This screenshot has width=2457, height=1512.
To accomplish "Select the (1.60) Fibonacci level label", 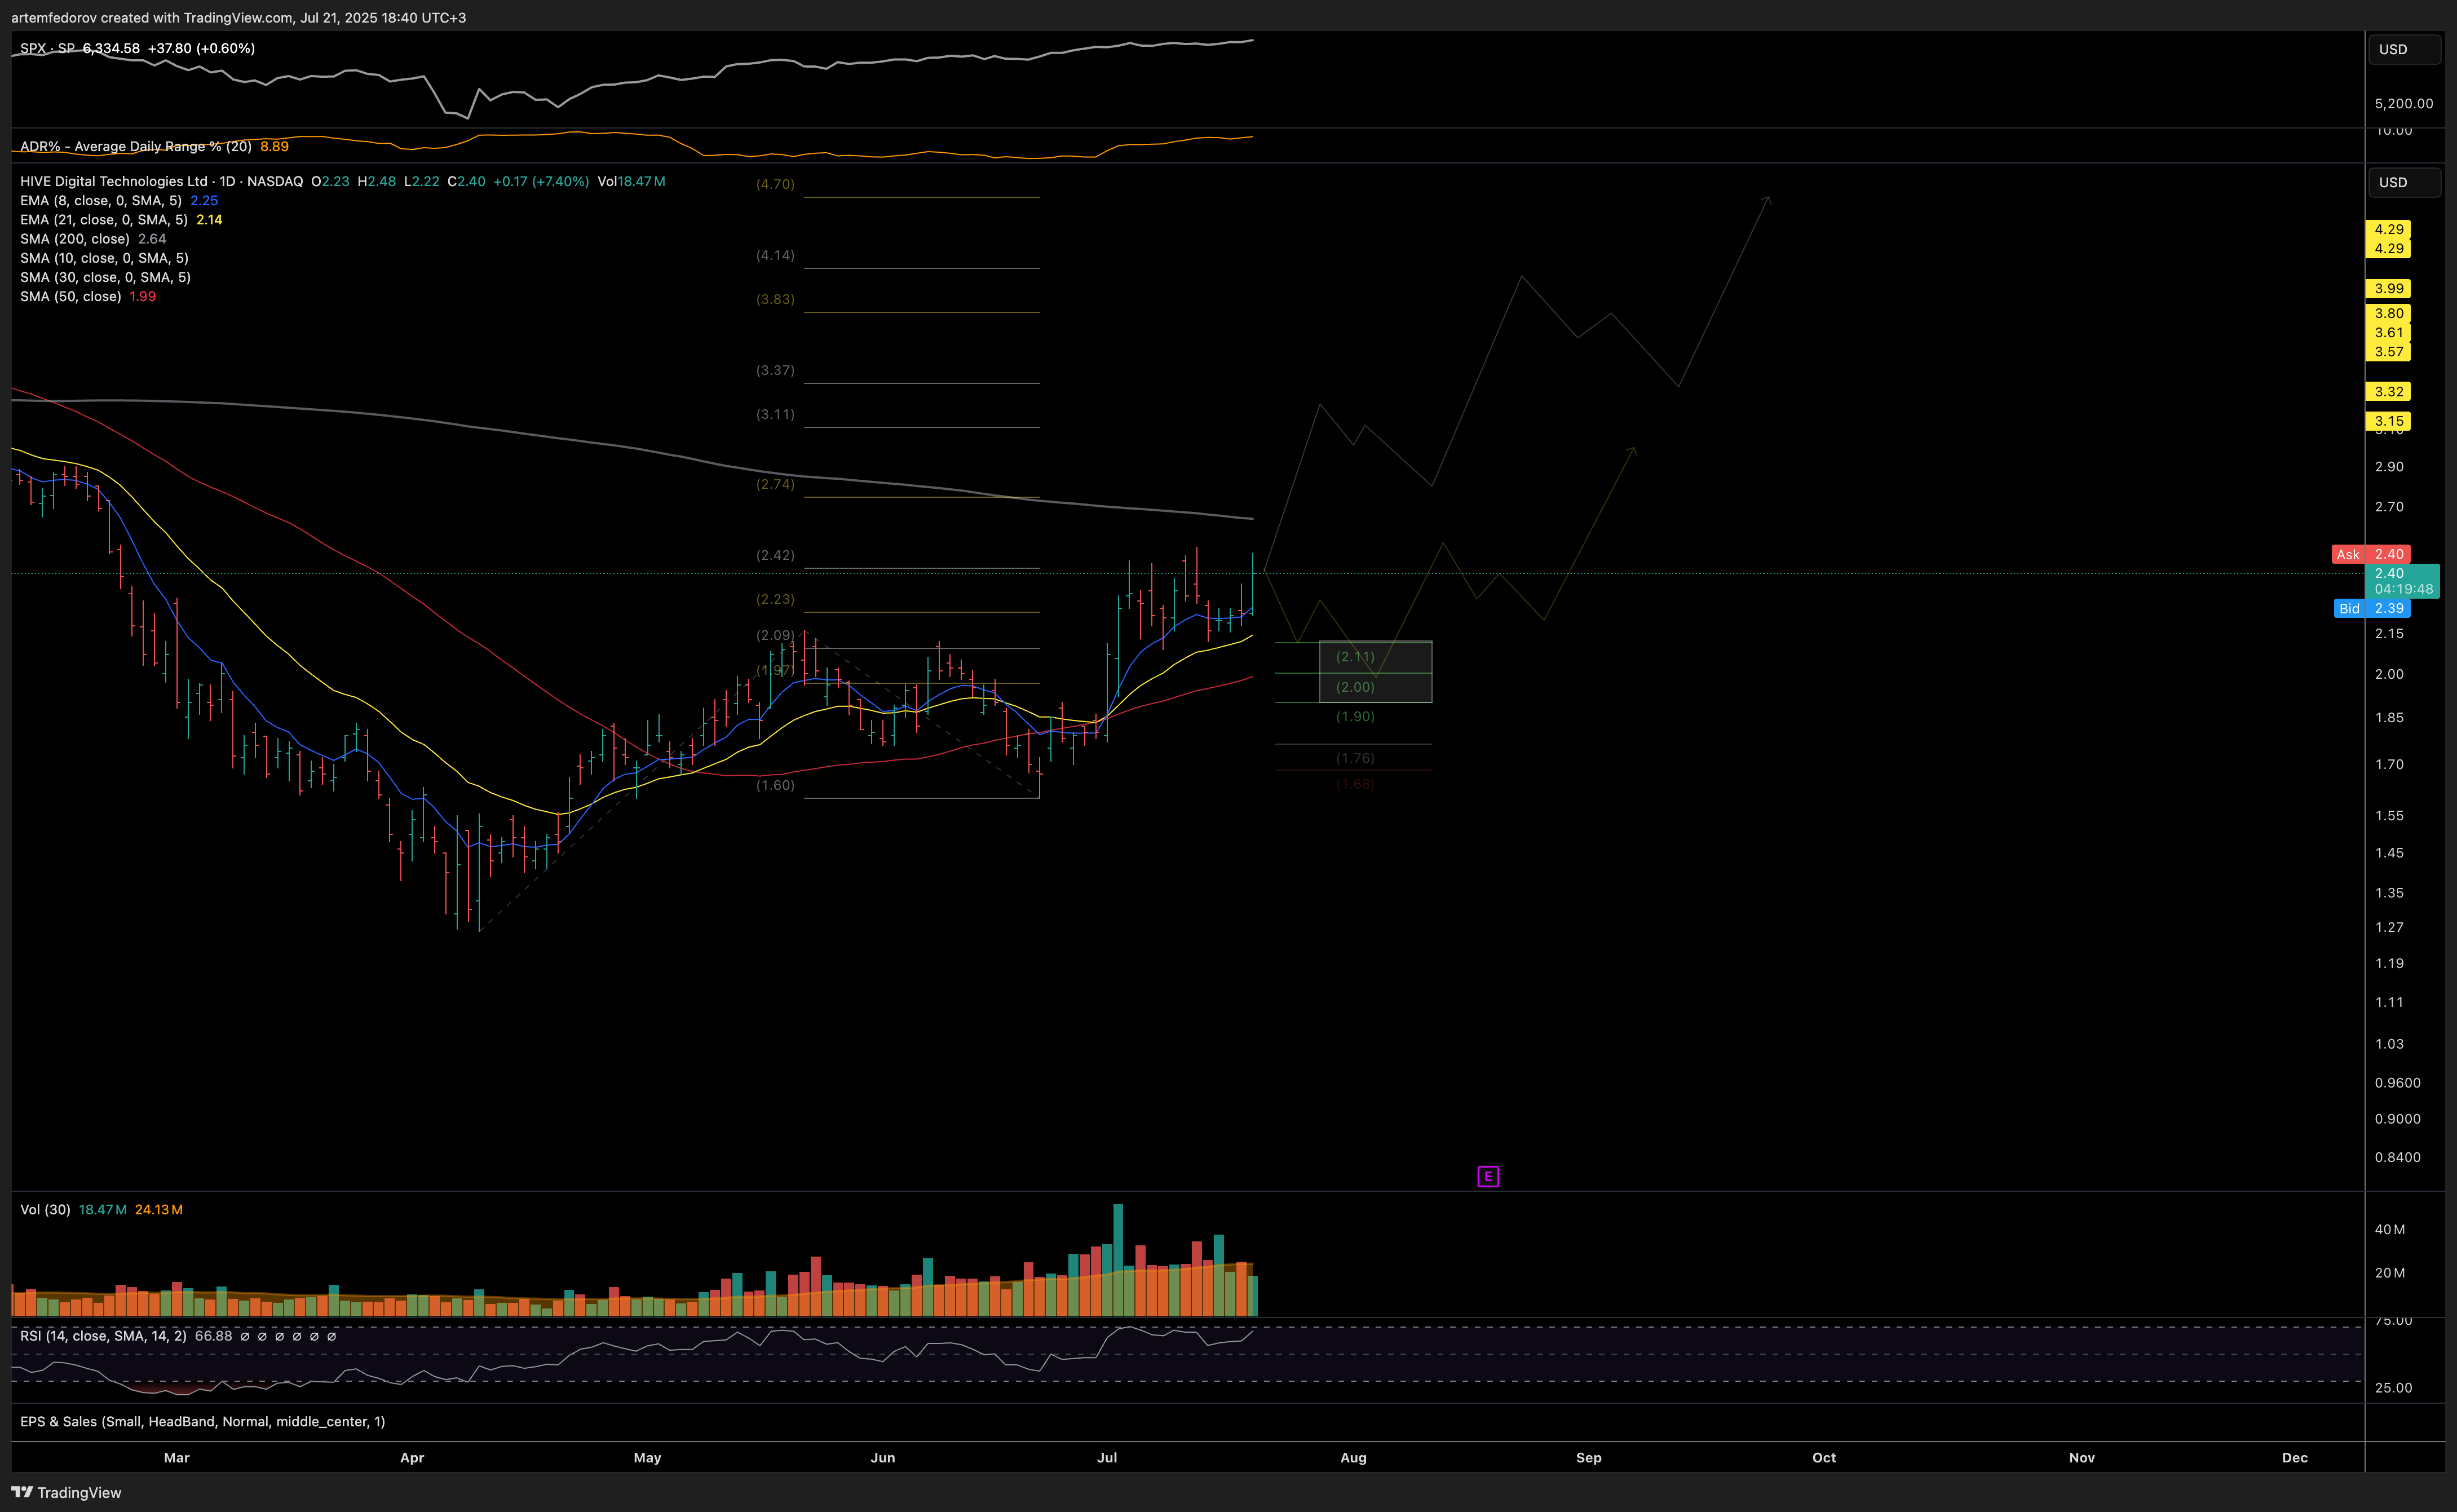I will tap(775, 785).
